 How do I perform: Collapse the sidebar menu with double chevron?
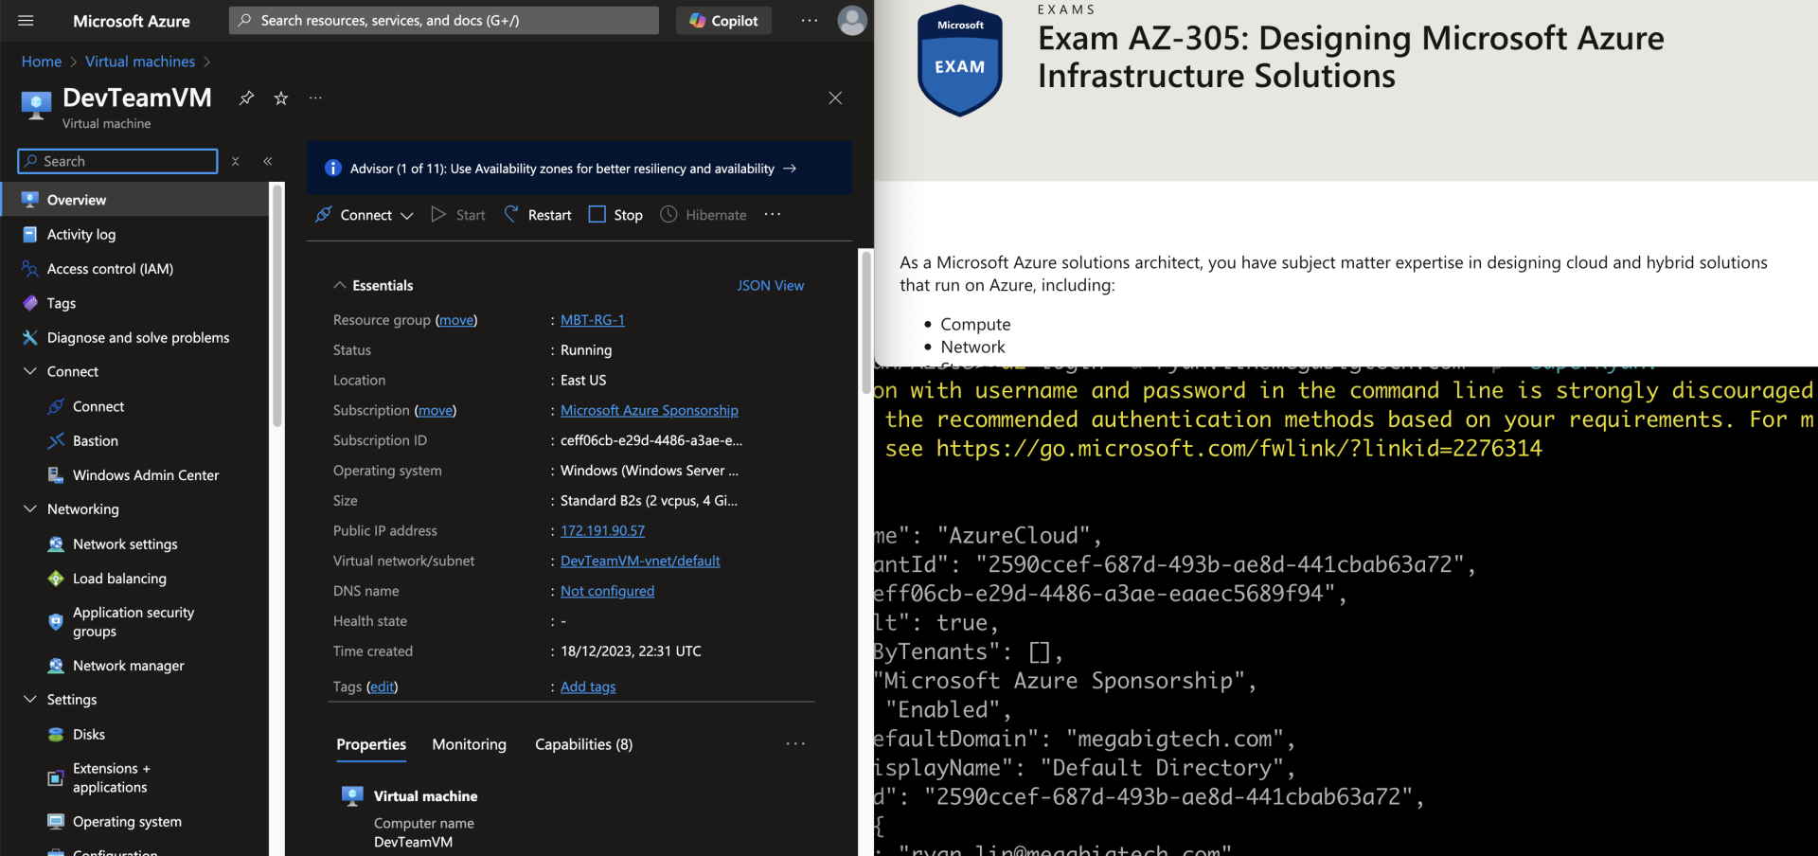(x=268, y=162)
